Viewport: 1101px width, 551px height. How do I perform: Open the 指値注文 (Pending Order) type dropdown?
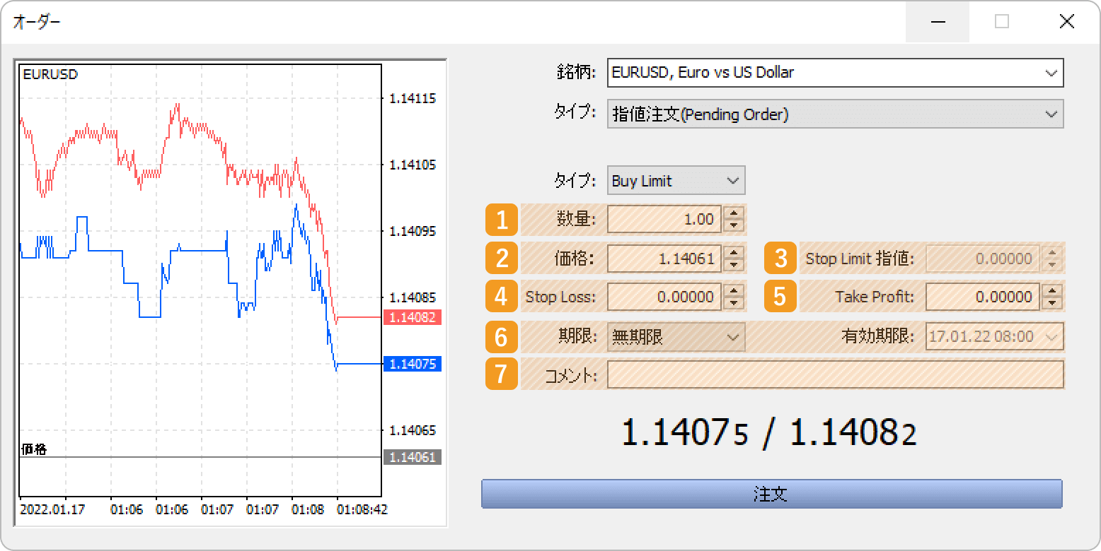(x=835, y=114)
